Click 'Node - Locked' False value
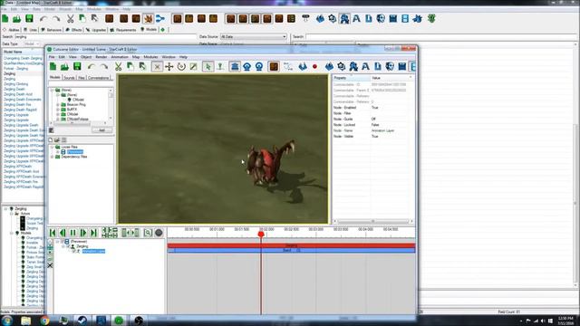 375,125
